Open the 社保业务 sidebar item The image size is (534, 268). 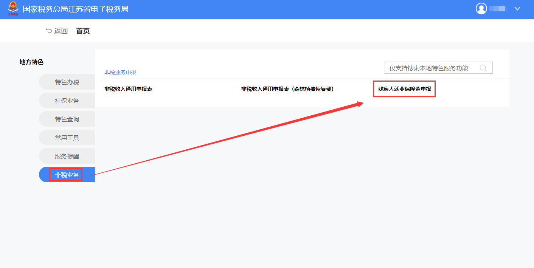[67, 101]
